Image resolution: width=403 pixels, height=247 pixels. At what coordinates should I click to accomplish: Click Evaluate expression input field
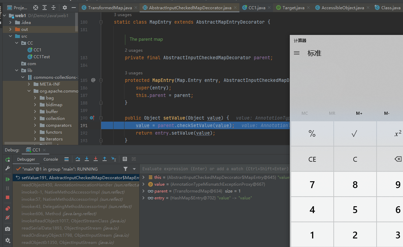click(x=215, y=169)
